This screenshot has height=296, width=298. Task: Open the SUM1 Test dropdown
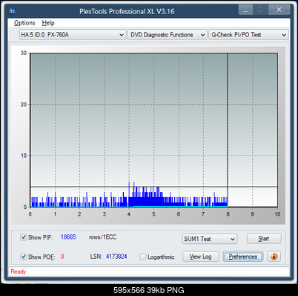[210, 239]
